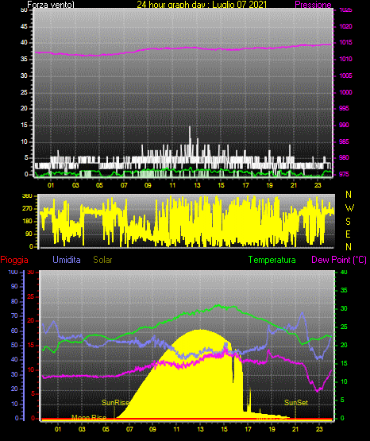
Task: Click the 1015 pressure axis value
Action: [345, 42]
